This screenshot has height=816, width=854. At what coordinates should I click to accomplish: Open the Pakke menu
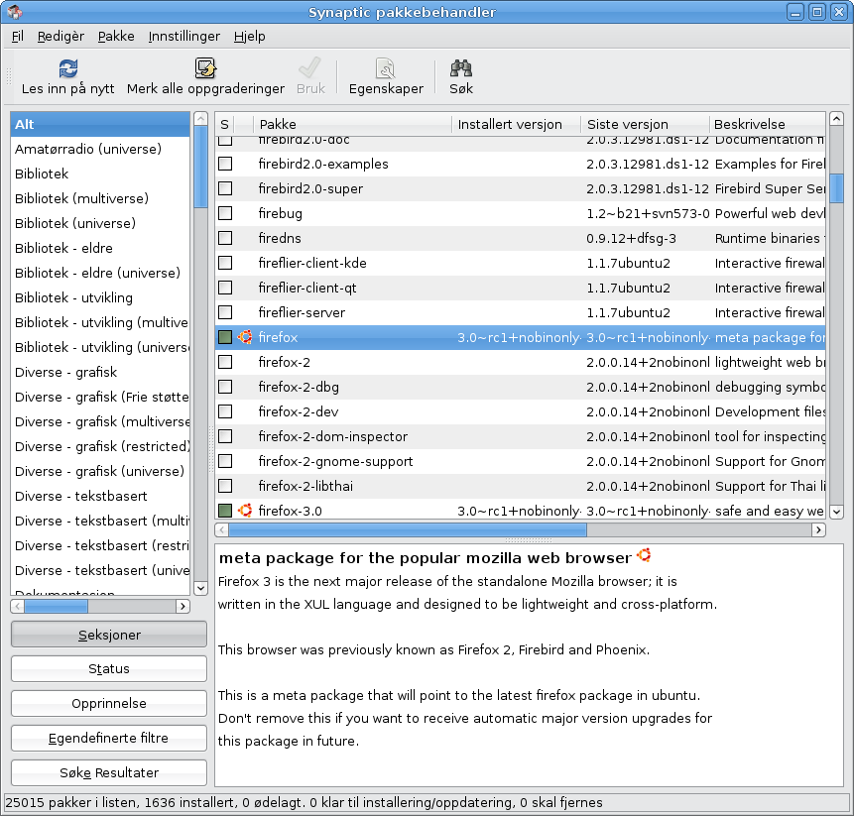tap(116, 37)
